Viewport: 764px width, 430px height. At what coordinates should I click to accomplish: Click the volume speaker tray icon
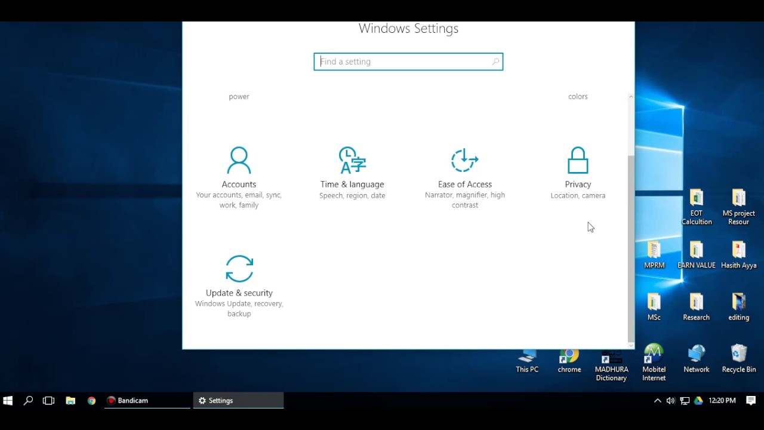click(x=671, y=401)
